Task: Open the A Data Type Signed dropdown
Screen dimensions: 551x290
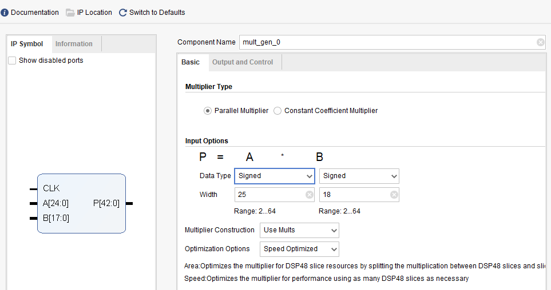Action: pyautogui.click(x=275, y=176)
